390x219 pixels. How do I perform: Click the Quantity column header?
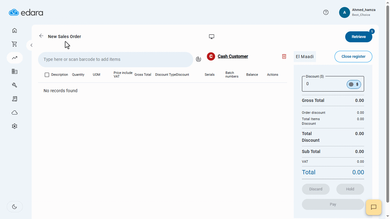coord(78,75)
